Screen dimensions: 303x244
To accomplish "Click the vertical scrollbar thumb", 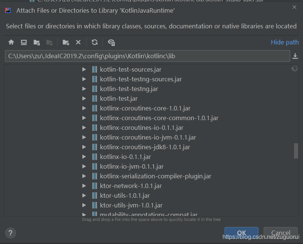I will click(x=296, y=151).
